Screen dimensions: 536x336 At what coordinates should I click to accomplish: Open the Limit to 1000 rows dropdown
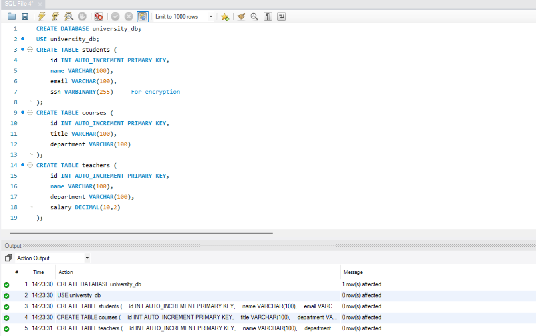[x=184, y=16]
